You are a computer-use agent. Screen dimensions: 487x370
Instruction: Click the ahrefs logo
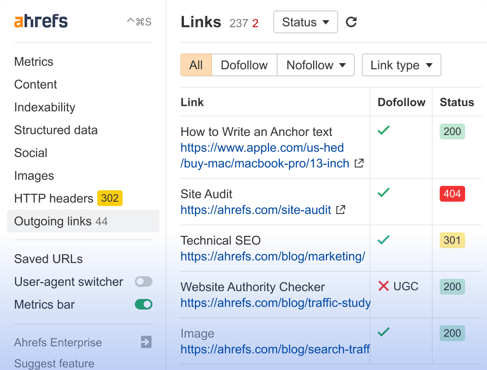(41, 21)
